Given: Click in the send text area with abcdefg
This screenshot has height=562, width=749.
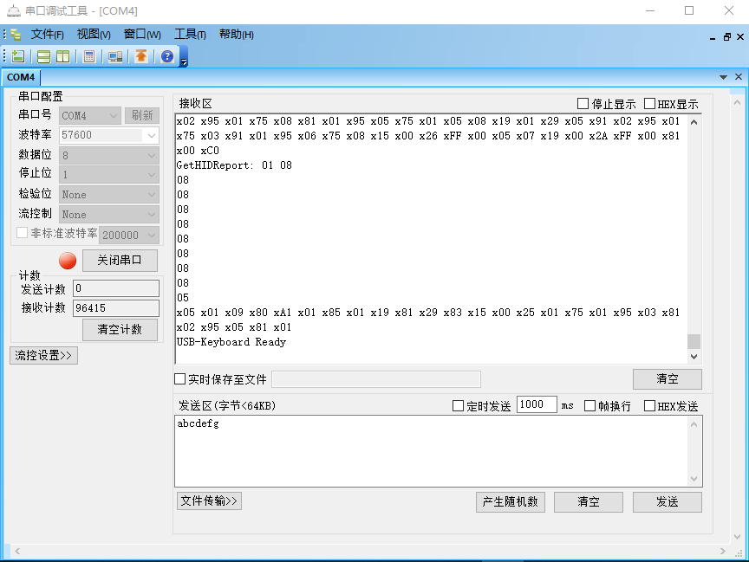Looking at the screenshot, I should [x=432, y=451].
